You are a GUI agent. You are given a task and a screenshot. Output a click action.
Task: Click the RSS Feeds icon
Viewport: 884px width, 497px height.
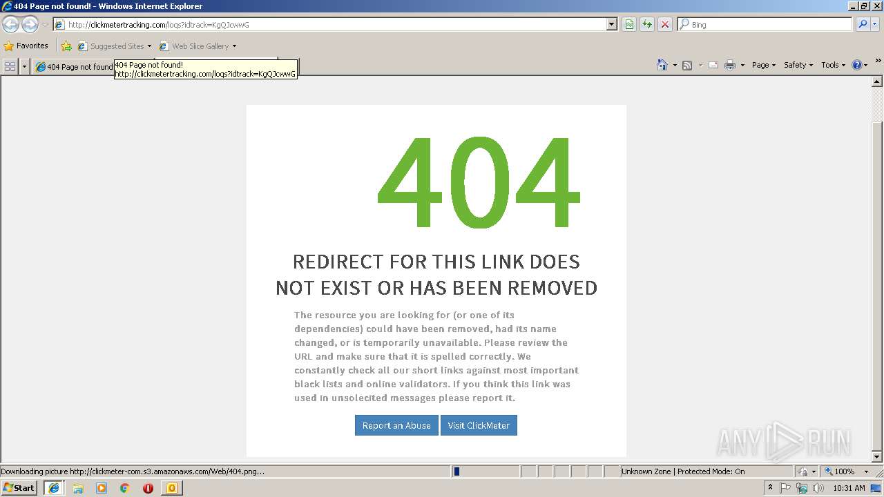point(687,65)
